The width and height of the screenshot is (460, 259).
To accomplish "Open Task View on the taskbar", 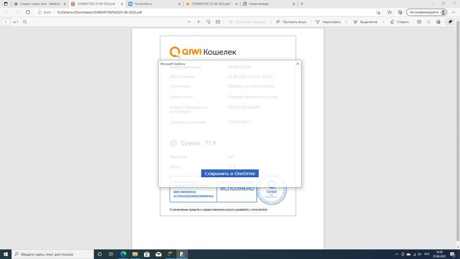I will [111, 254].
